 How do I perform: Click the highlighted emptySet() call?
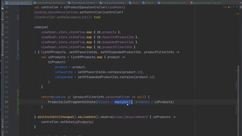[x=123, y=102]
